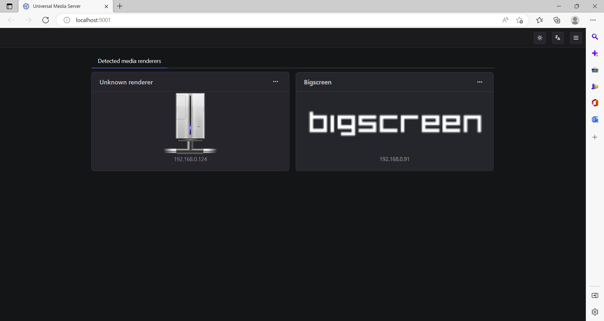Open a new browser tab
Viewport: 604px width, 321px height.
(120, 6)
